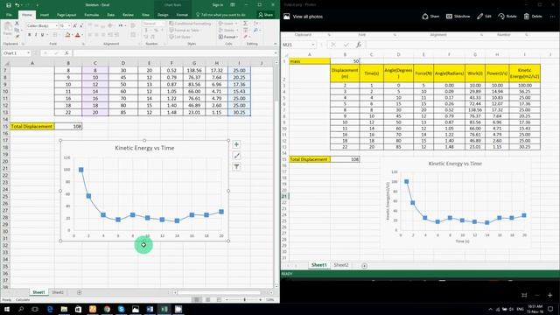
Task: Click the Insert Function fx button in Excel
Action: (x=66, y=52)
